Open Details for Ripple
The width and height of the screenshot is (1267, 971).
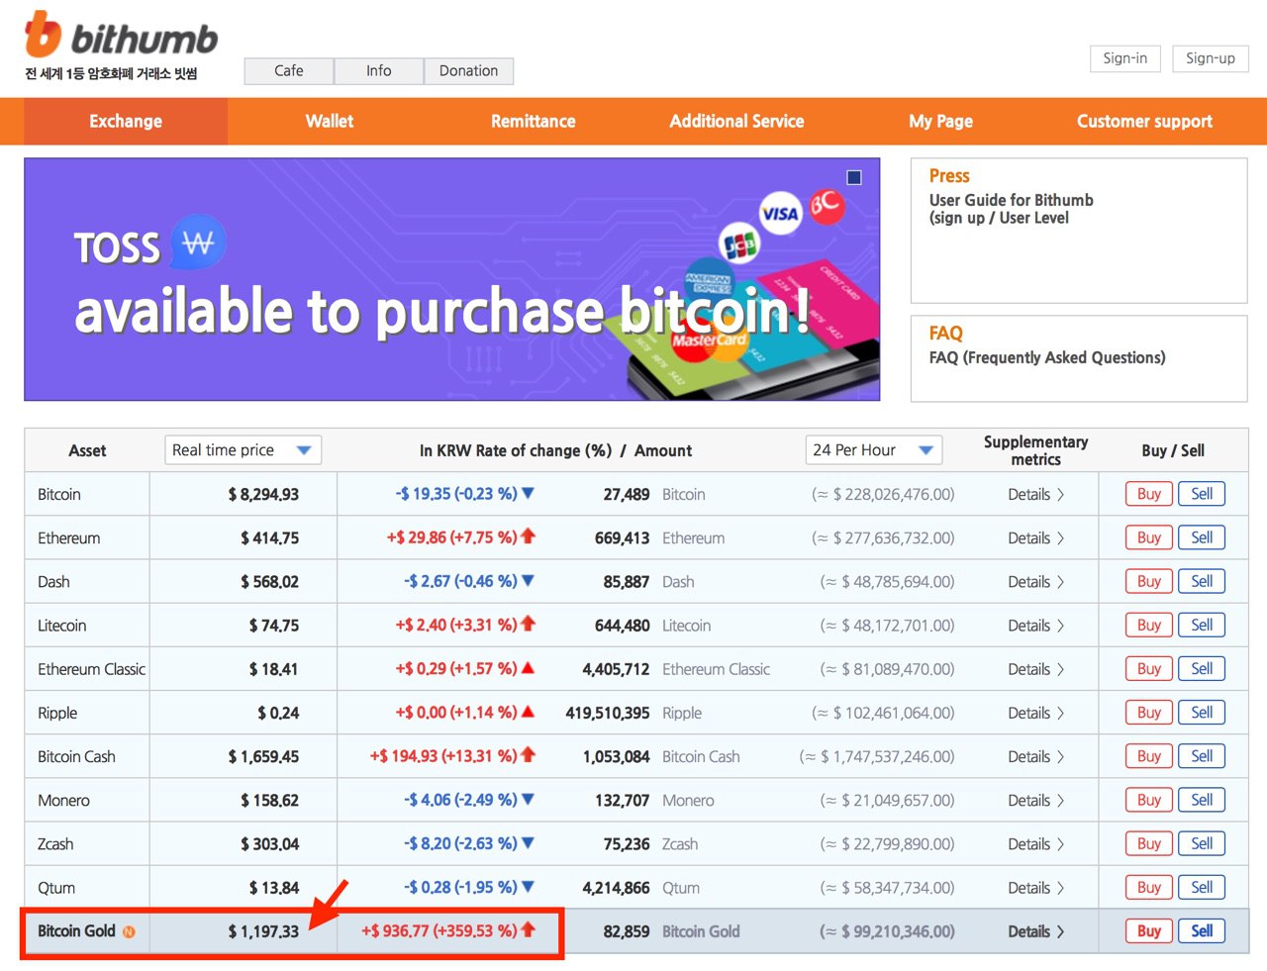(x=1035, y=713)
